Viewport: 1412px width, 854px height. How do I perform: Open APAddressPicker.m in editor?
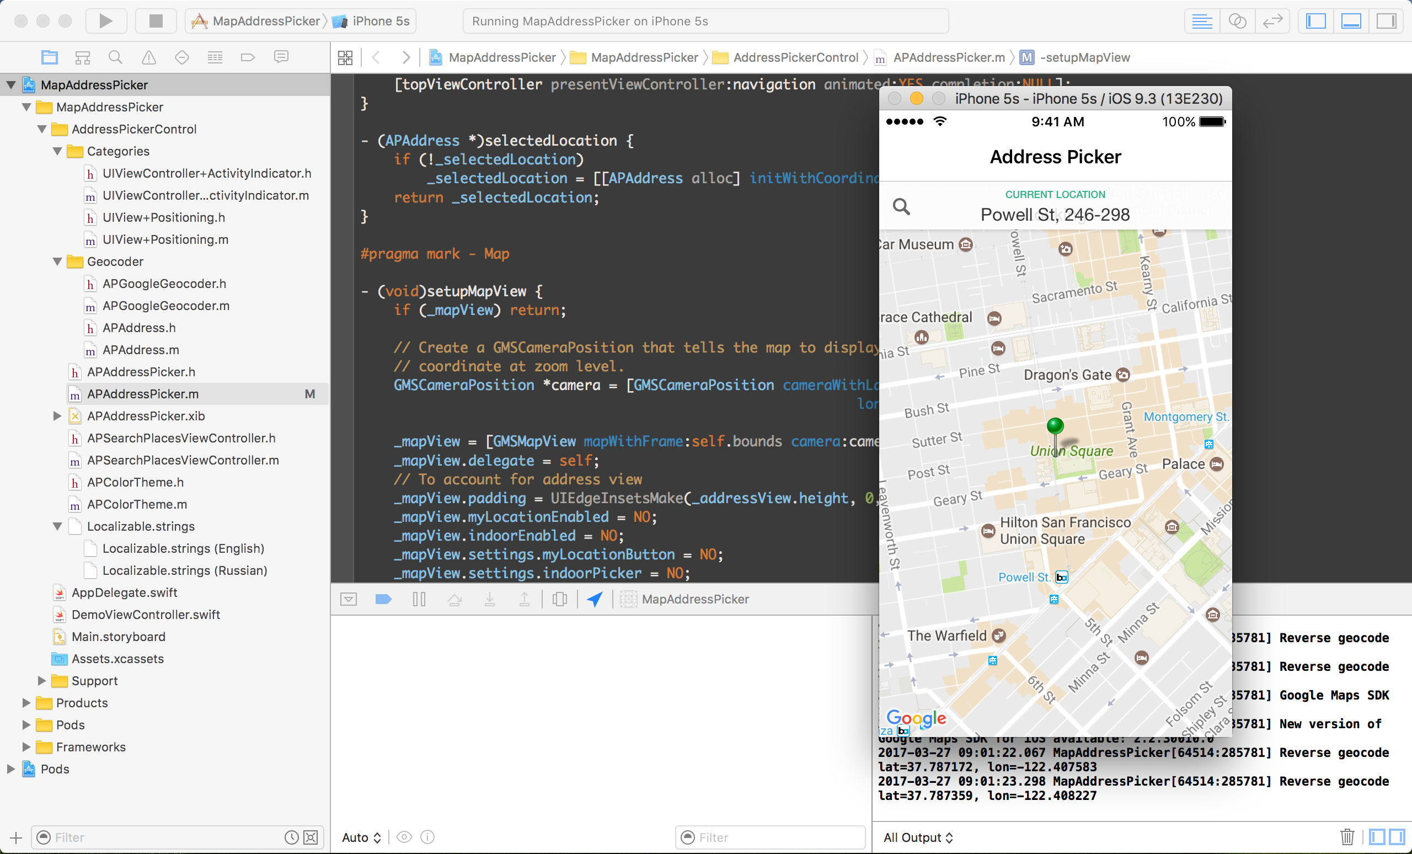[145, 393]
